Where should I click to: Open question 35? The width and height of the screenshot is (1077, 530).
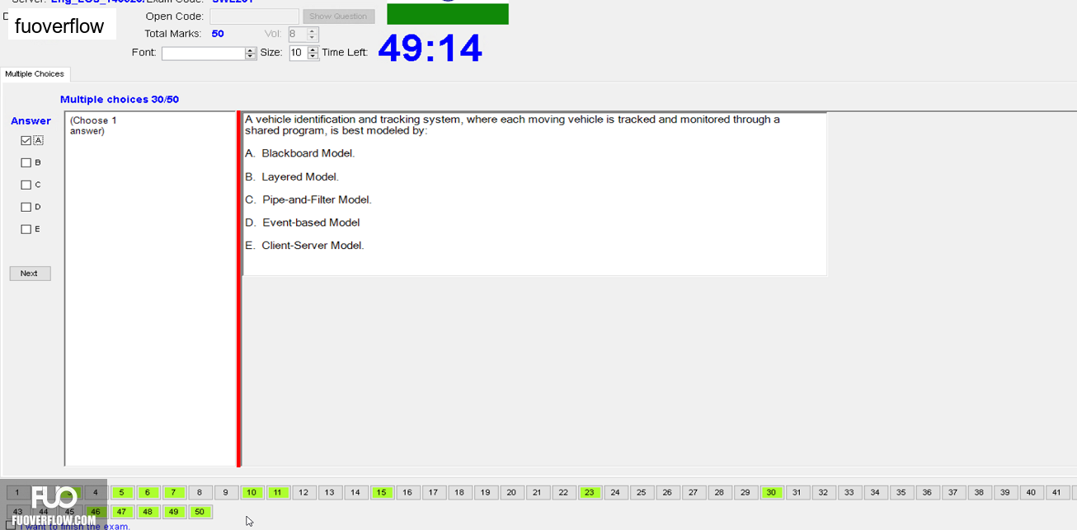(x=901, y=493)
